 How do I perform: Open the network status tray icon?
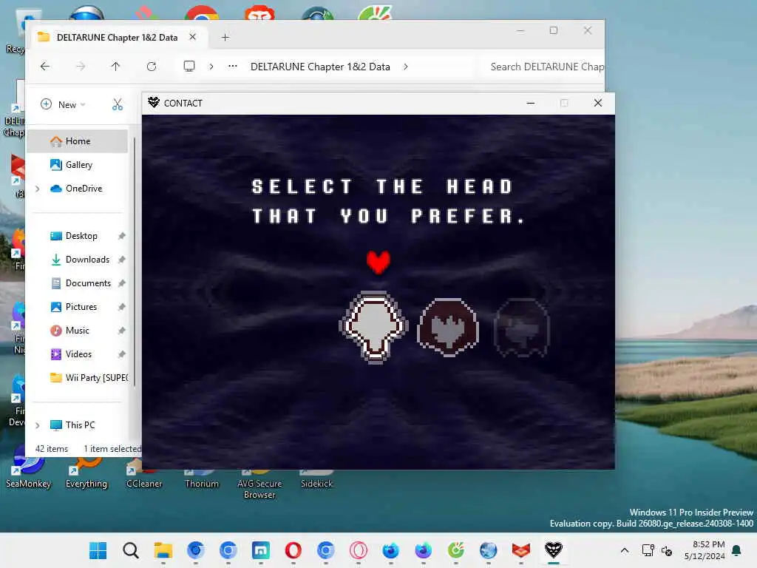click(x=648, y=550)
